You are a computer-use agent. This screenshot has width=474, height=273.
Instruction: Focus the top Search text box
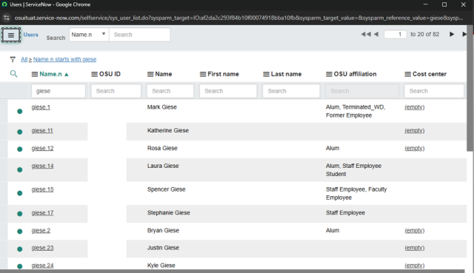tap(139, 35)
